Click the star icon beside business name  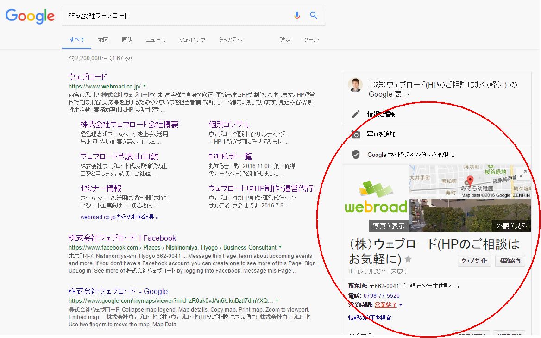click(x=408, y=259)
